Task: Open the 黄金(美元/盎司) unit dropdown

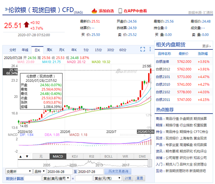Action: click(56, 179)
